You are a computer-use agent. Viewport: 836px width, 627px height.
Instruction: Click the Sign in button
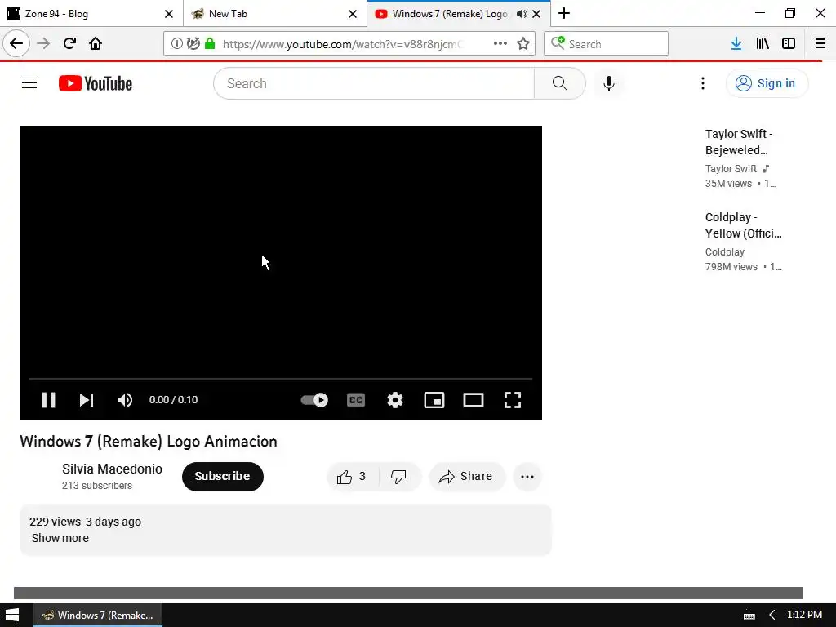click(767, 83)
